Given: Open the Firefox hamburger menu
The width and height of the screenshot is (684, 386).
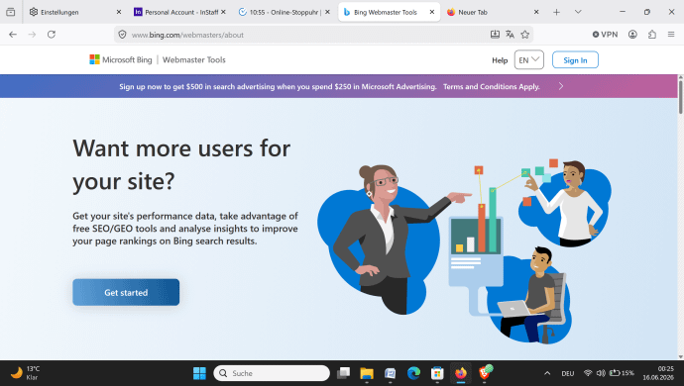Looking at the screenshot, I should coord(671,35).
